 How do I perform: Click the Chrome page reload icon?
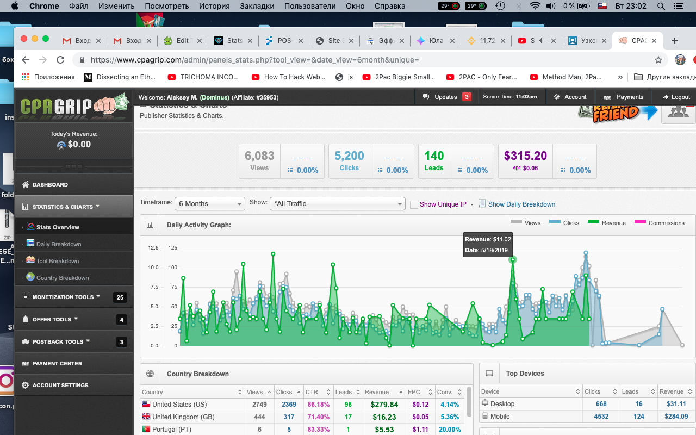[x=60, y=60]
